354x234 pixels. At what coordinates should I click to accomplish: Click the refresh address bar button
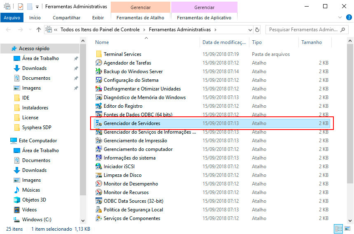[257, 30]
